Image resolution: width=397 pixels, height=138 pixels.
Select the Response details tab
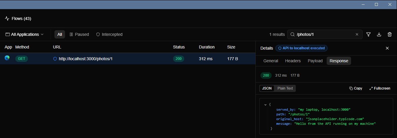(x=339, y=61)
